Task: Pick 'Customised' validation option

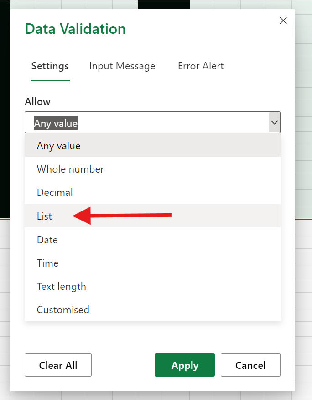Action: (x=153, y=310)
